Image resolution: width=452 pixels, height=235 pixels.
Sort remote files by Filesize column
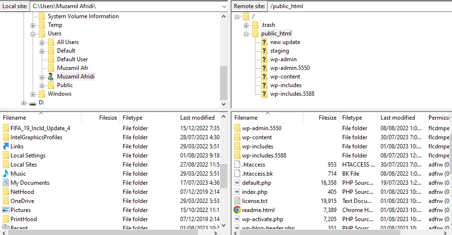[x=321, y=118]
